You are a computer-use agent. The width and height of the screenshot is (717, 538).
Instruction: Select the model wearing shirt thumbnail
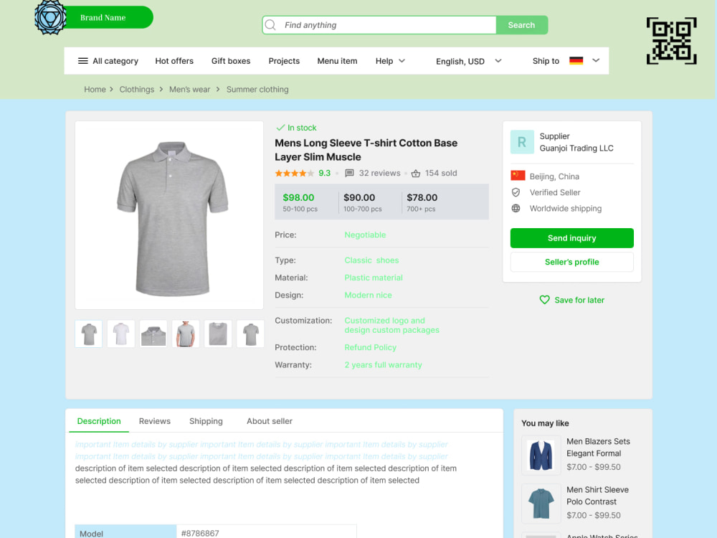tap(186, 334)
